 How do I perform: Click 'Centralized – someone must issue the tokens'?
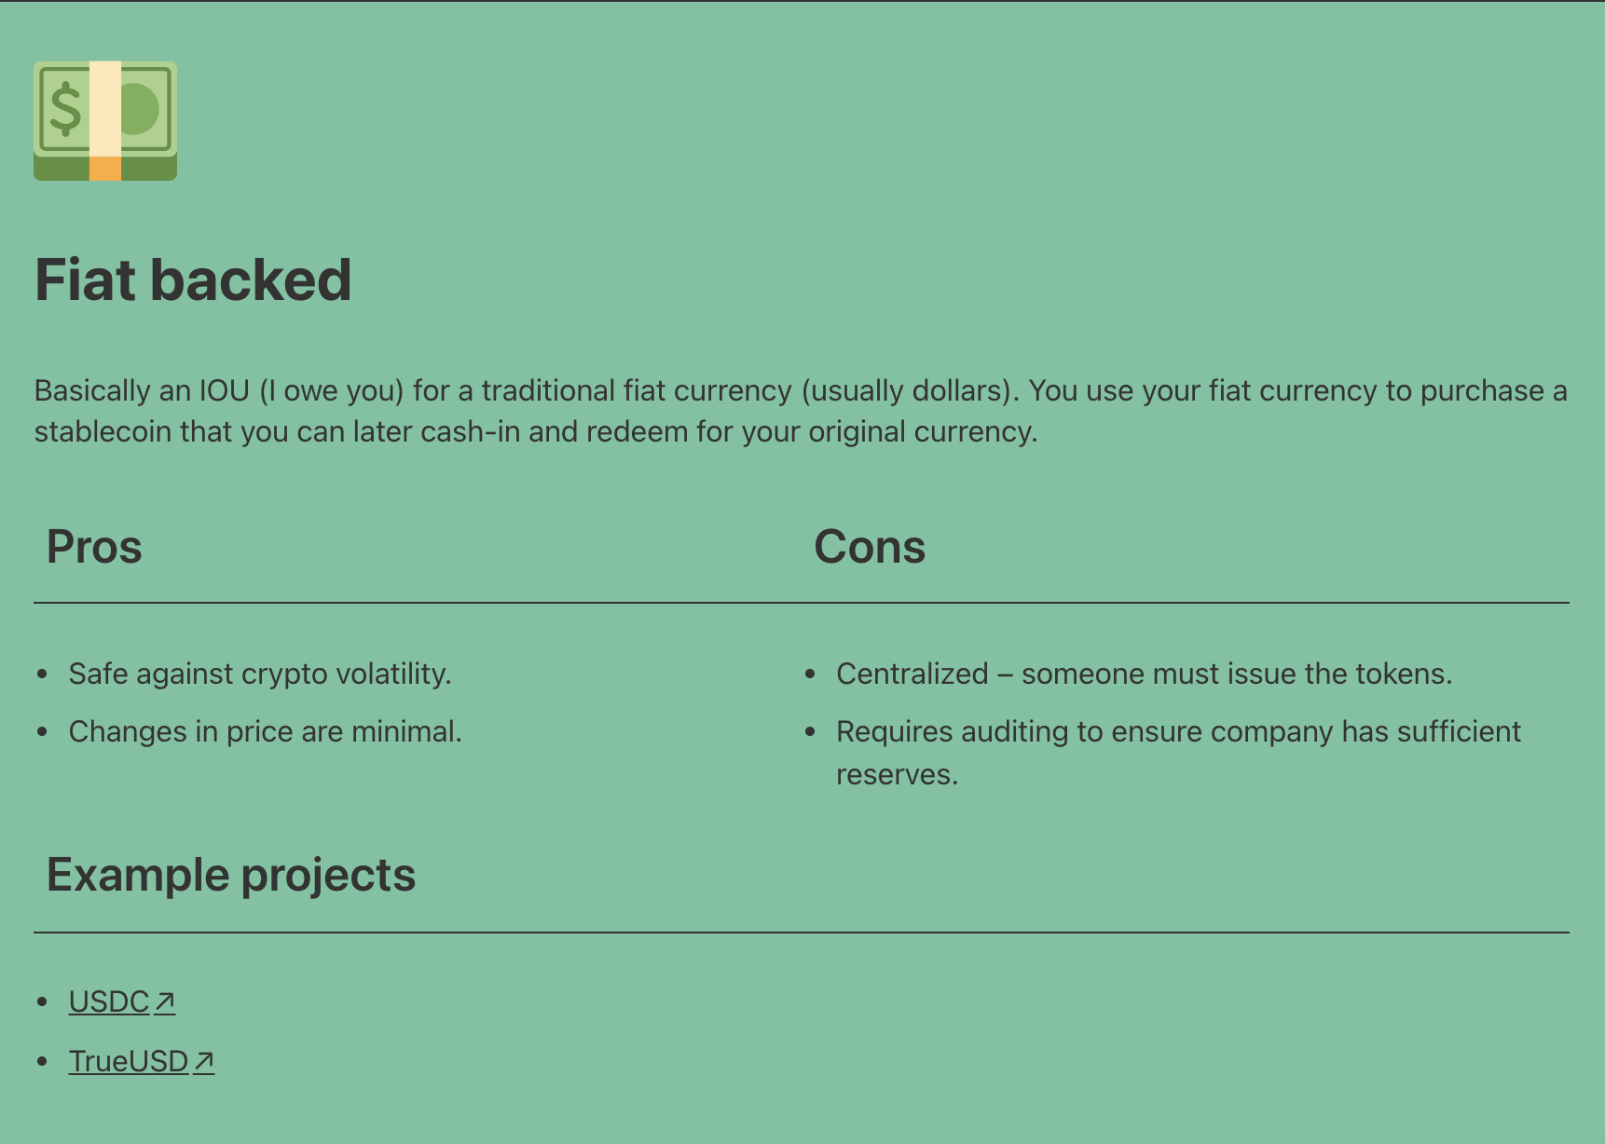coord(1144,674)
